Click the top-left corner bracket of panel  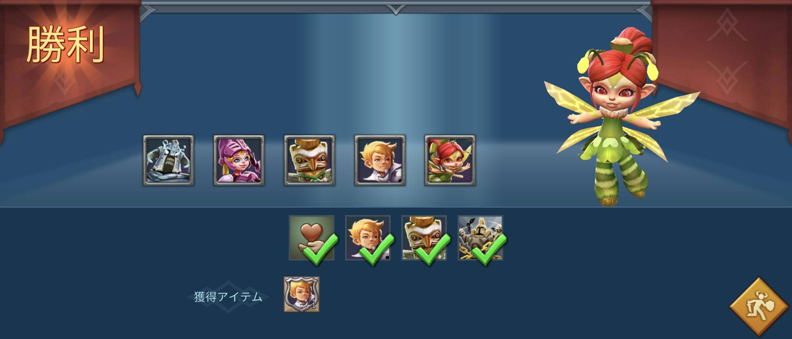pyautogui.click(x=148, y=12)
